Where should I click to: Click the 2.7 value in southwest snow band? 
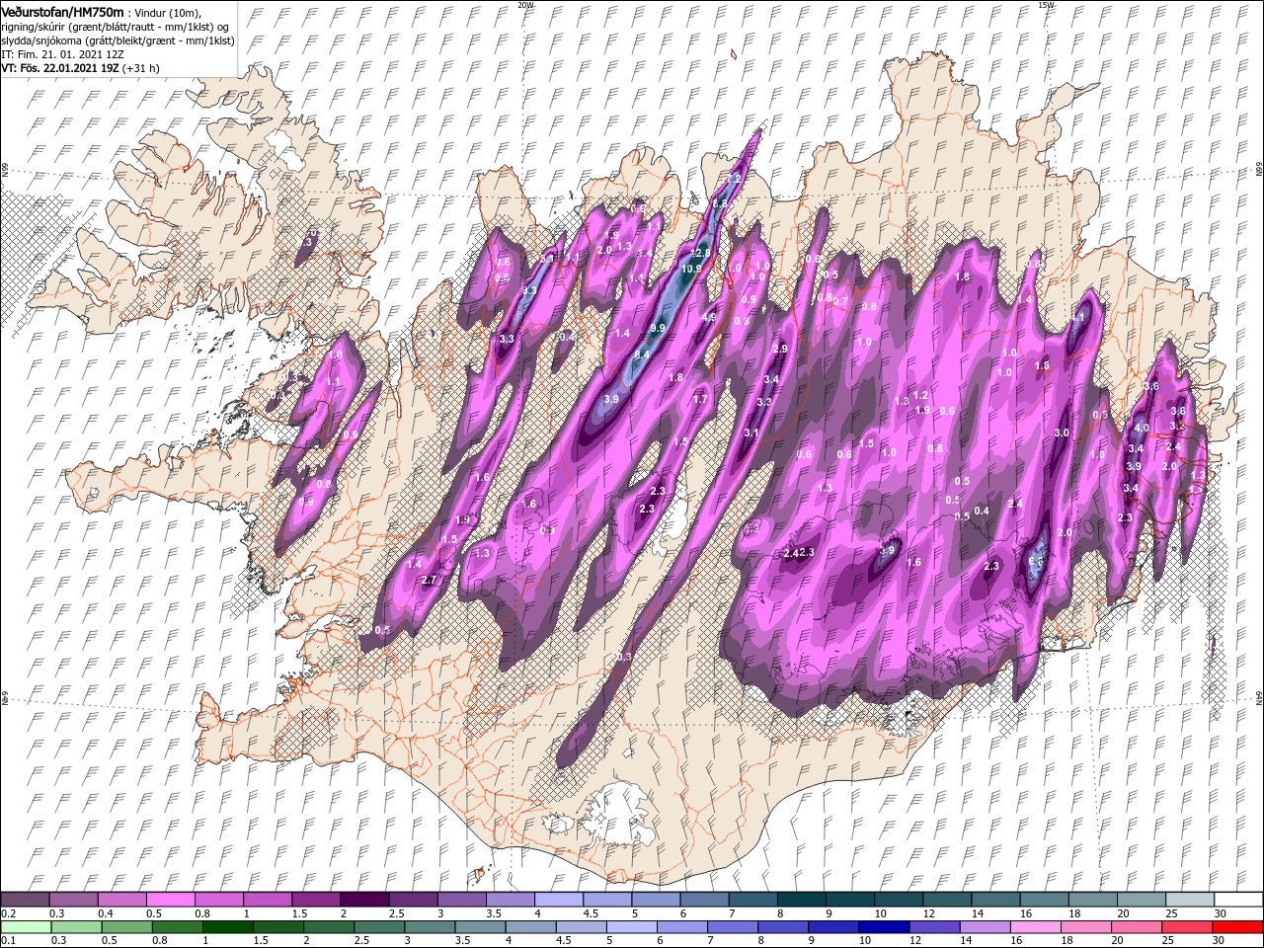coord(429,581)
